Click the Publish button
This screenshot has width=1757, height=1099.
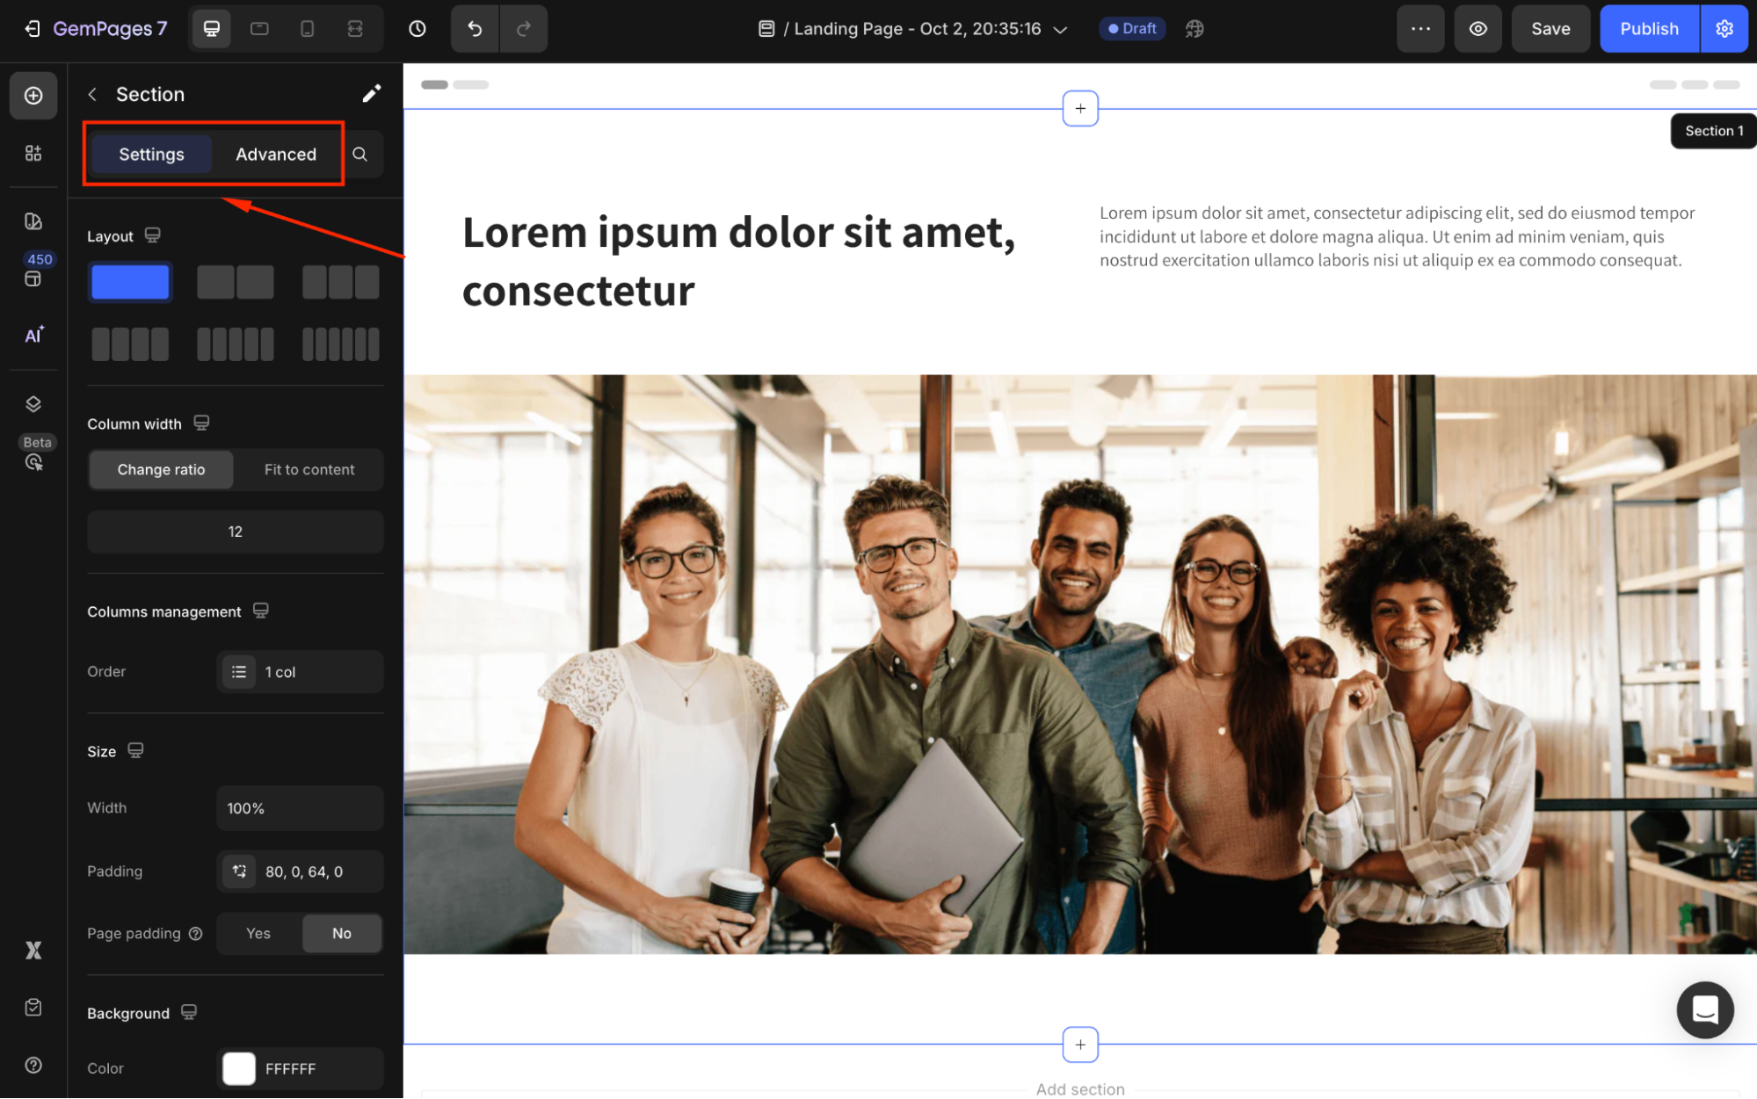tap(1649, 29)
